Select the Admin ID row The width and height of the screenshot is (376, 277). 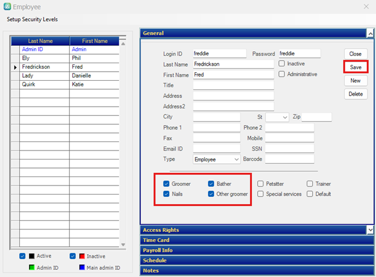pyautogui.click(x=65, y=49)
